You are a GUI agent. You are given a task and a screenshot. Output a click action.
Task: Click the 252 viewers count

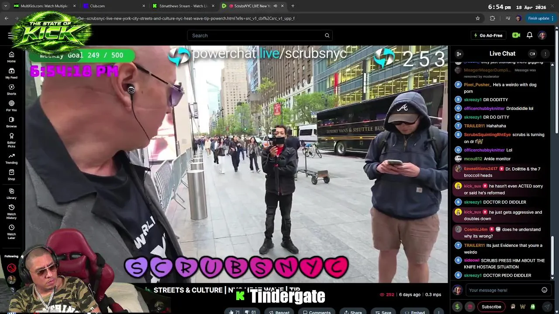coord(387,295)
